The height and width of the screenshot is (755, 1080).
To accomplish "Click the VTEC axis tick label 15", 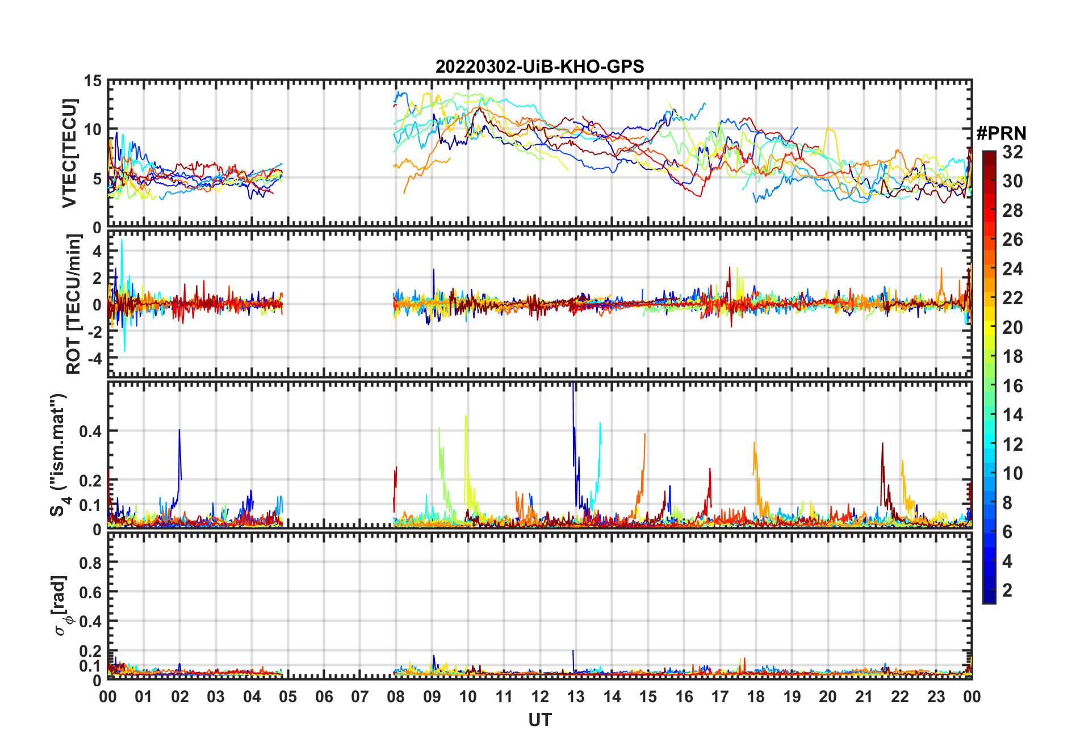I will (x=93, y=81).
